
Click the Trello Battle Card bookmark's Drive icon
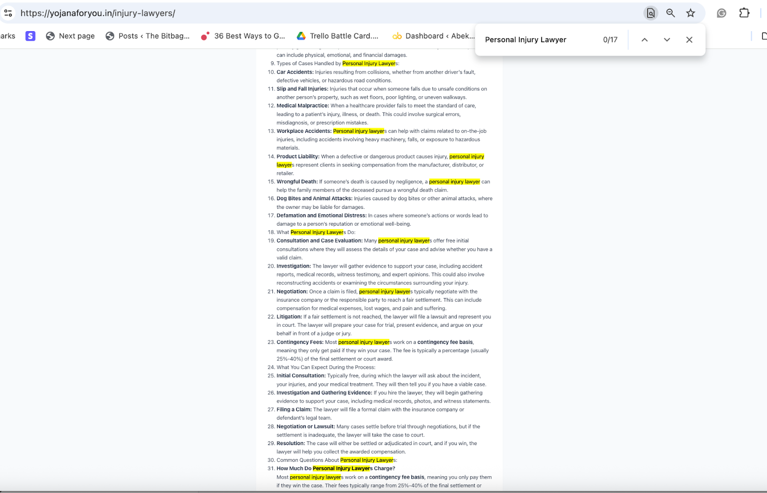click(301, 36)
